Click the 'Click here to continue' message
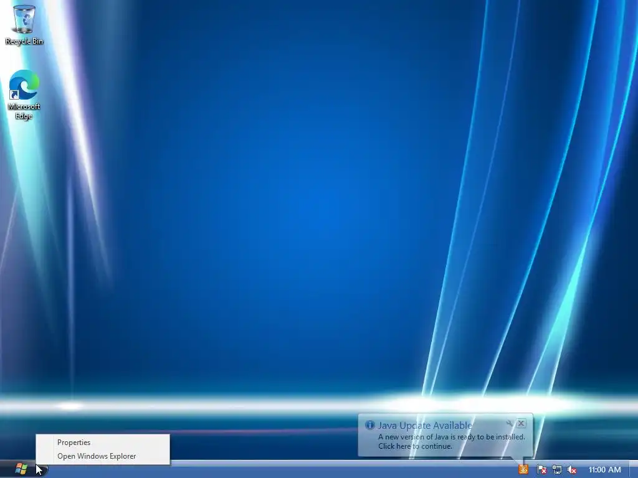Image resolution: width=638 pixels, height=478 pixels. tap(415, 446)
